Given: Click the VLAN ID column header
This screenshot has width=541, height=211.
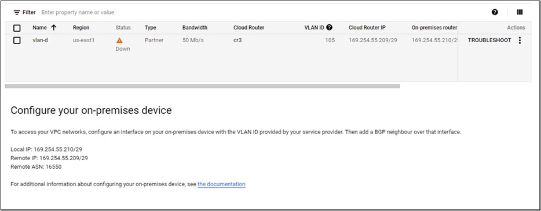Looking at the screenshot, I should click(315, 28).
